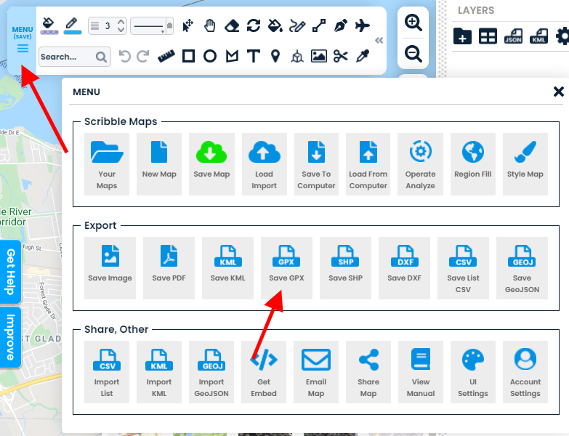Open UI Settings from menu
Viewport: 569px width, 436px height.
(x=472, y=371)
